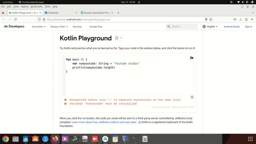The width and height of the screenshot is (256, 144).
Task: Open Firefox downloads panel
Action: 240,20
